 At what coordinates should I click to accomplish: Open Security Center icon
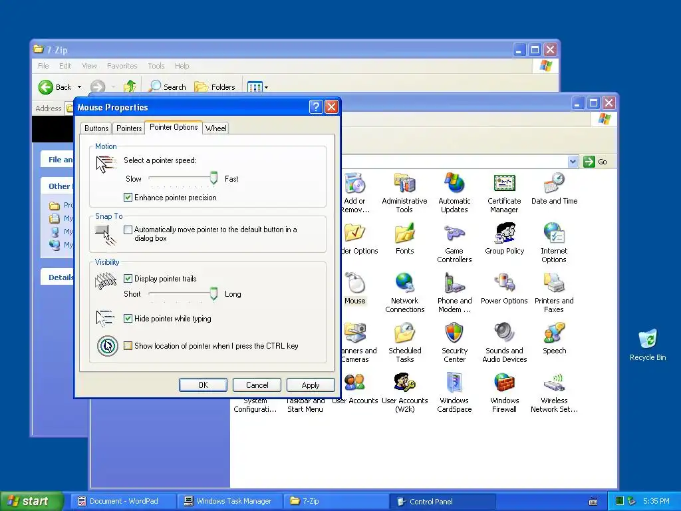pyautogui.click(x=454, y=343)
